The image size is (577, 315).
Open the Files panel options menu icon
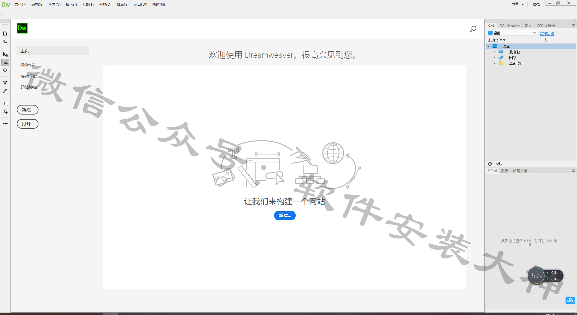(x=573, y=26)
